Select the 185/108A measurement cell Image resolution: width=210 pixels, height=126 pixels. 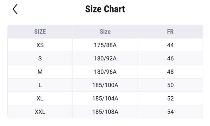tap(105, 112)
